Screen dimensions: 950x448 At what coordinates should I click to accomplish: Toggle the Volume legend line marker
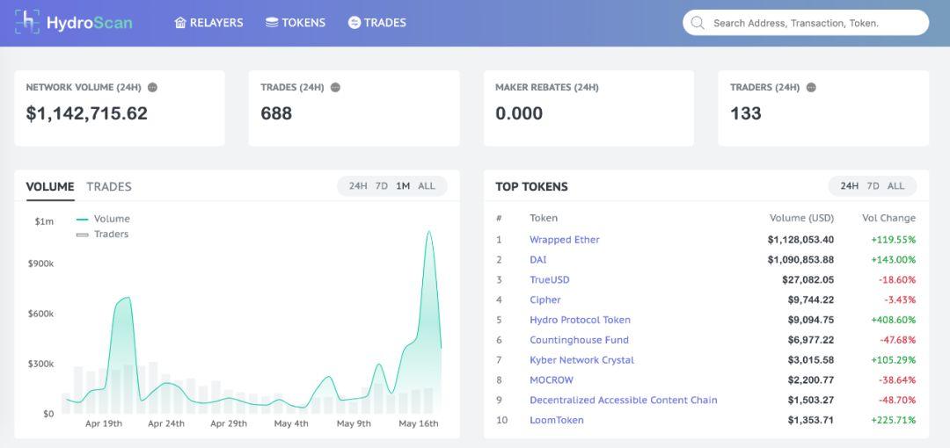[x=83, y=219]
